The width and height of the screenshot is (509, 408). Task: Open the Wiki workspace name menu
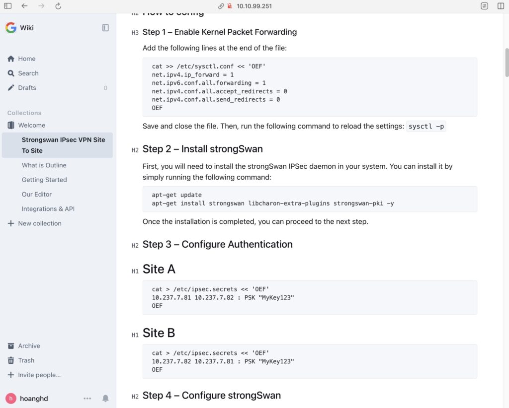27,28
